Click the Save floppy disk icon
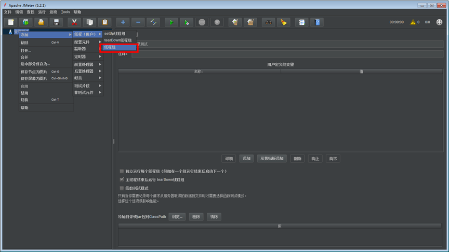Screen dimensions: 449x252 [x=57, y=22]
